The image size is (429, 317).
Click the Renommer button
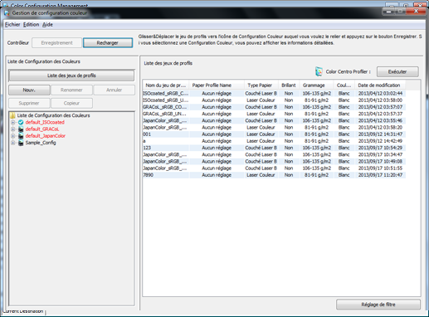tap(71, 90)
